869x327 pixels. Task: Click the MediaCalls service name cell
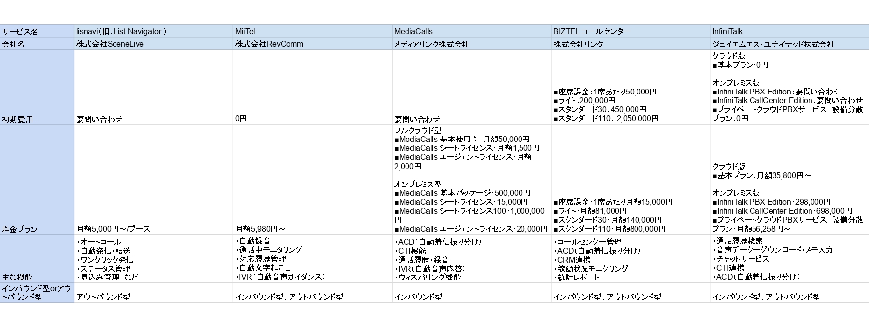(472, 31)
